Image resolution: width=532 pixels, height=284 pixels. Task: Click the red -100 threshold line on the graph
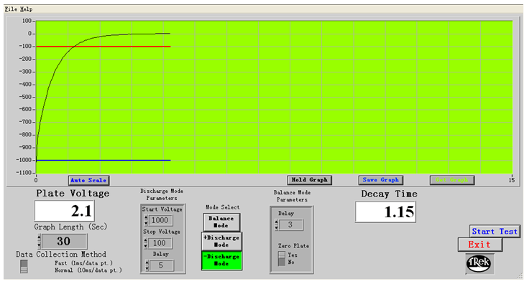click(x=103, y=47)
